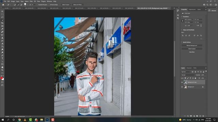Open the layer filter Kind dropdown
This screenshot has height=122, width=218.
186,72
